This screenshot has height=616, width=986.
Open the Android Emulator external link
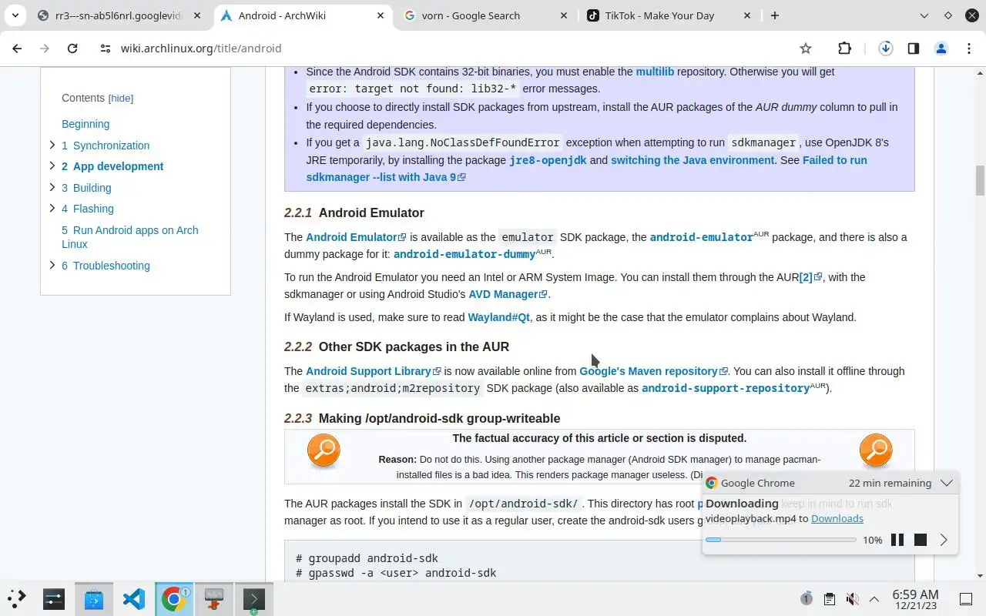pos(356,237)
